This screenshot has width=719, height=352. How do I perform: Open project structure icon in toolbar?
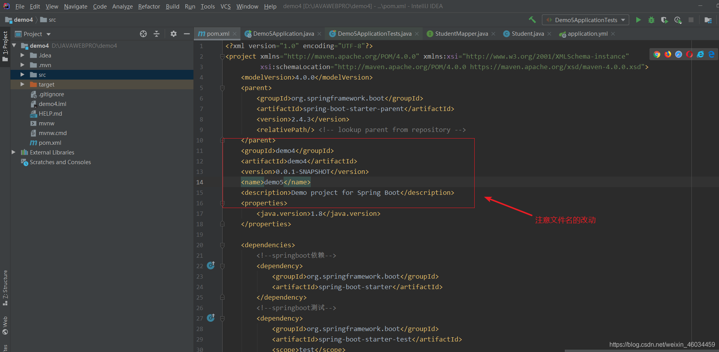[708, 20]
